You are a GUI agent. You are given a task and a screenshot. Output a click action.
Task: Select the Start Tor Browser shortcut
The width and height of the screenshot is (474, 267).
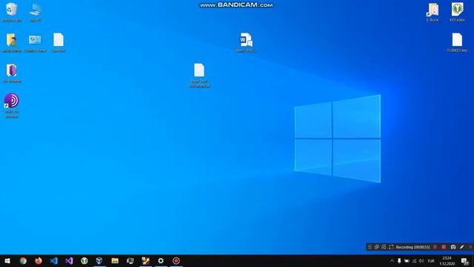point(12,105)
